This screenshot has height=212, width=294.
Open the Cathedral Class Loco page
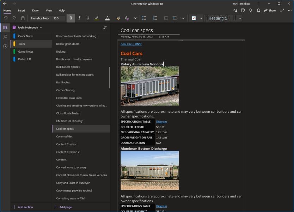click(81, 98)
